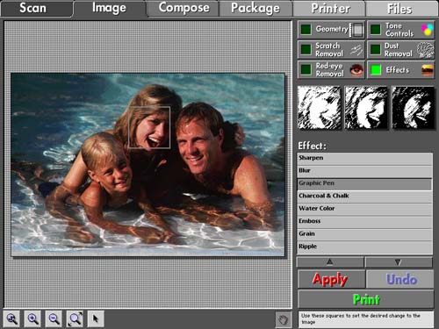Select the middle graphic pen preview thumbnail

pos(366,108)
